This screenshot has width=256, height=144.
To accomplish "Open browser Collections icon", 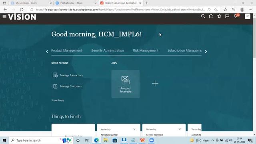I will 234,10.
